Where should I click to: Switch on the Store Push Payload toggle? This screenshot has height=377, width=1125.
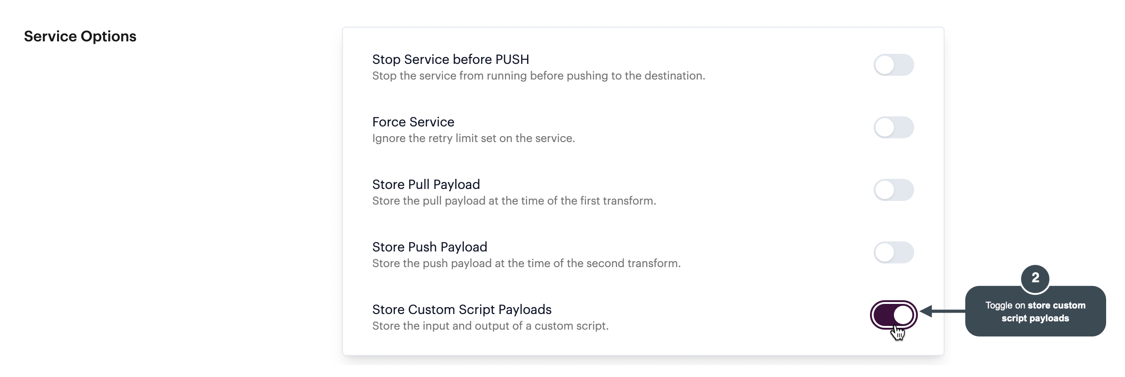point(893,252)
